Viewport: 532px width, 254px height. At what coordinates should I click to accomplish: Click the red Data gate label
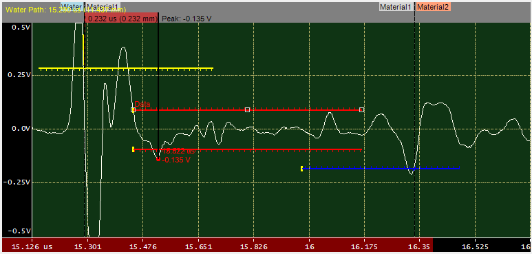point(142,104)
